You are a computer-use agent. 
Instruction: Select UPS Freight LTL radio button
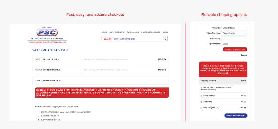[201, 108]
